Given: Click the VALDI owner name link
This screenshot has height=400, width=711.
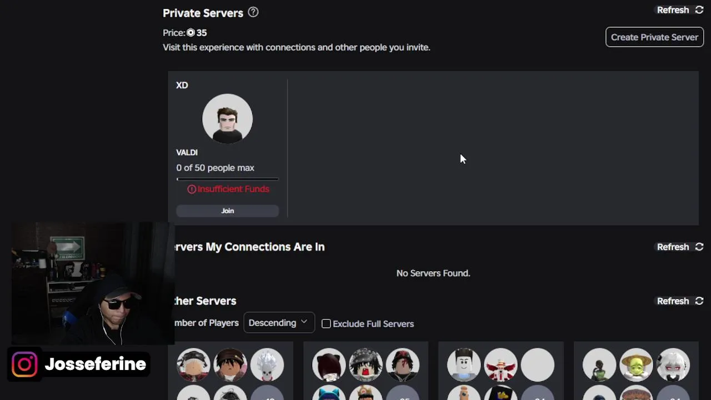Looking at the screenshot, I should pos(187,152).
